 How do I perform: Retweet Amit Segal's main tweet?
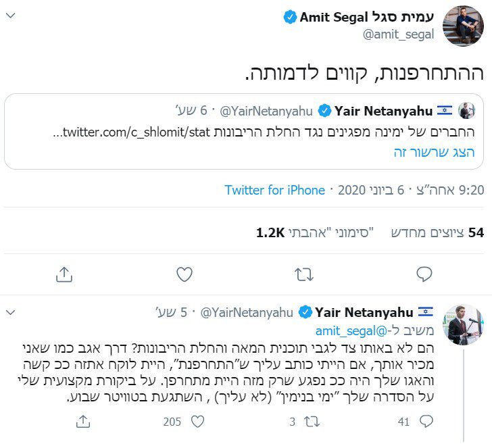tap(304, 274)
